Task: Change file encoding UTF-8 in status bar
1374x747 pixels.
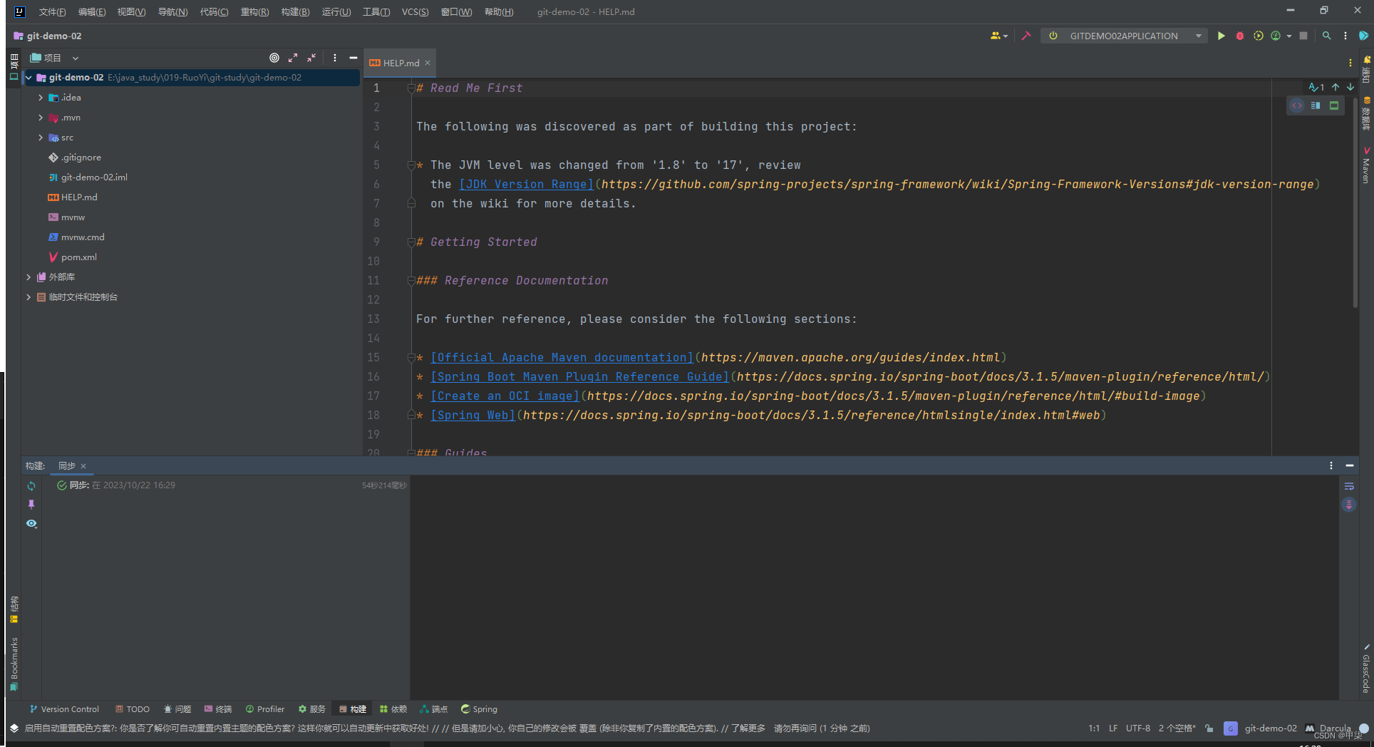Action: tap(1138, 728)
